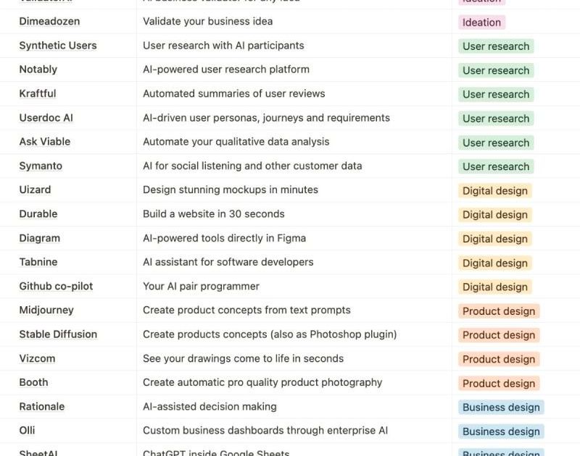This screenshot has width=580, height=456.
Task: Open the Stable Diffusion entry
Action: tap(58, 334)
